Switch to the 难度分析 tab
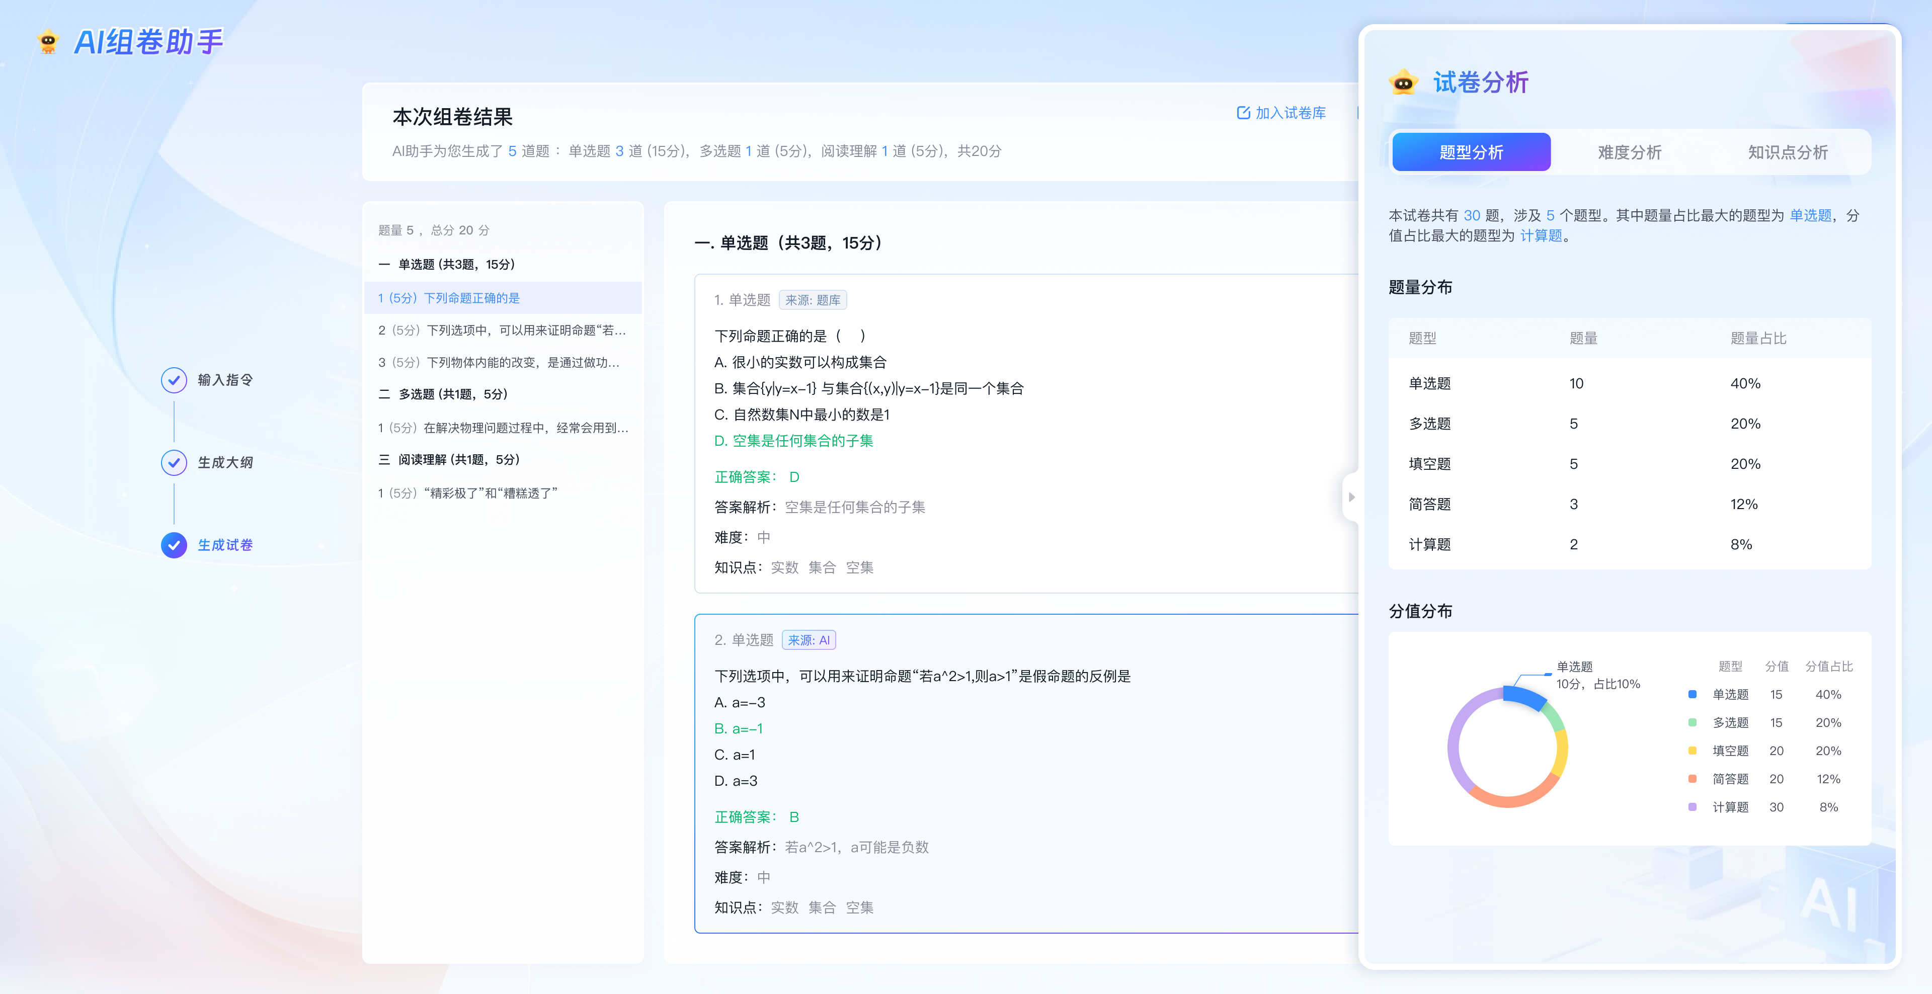 [x=1629, y=152]
